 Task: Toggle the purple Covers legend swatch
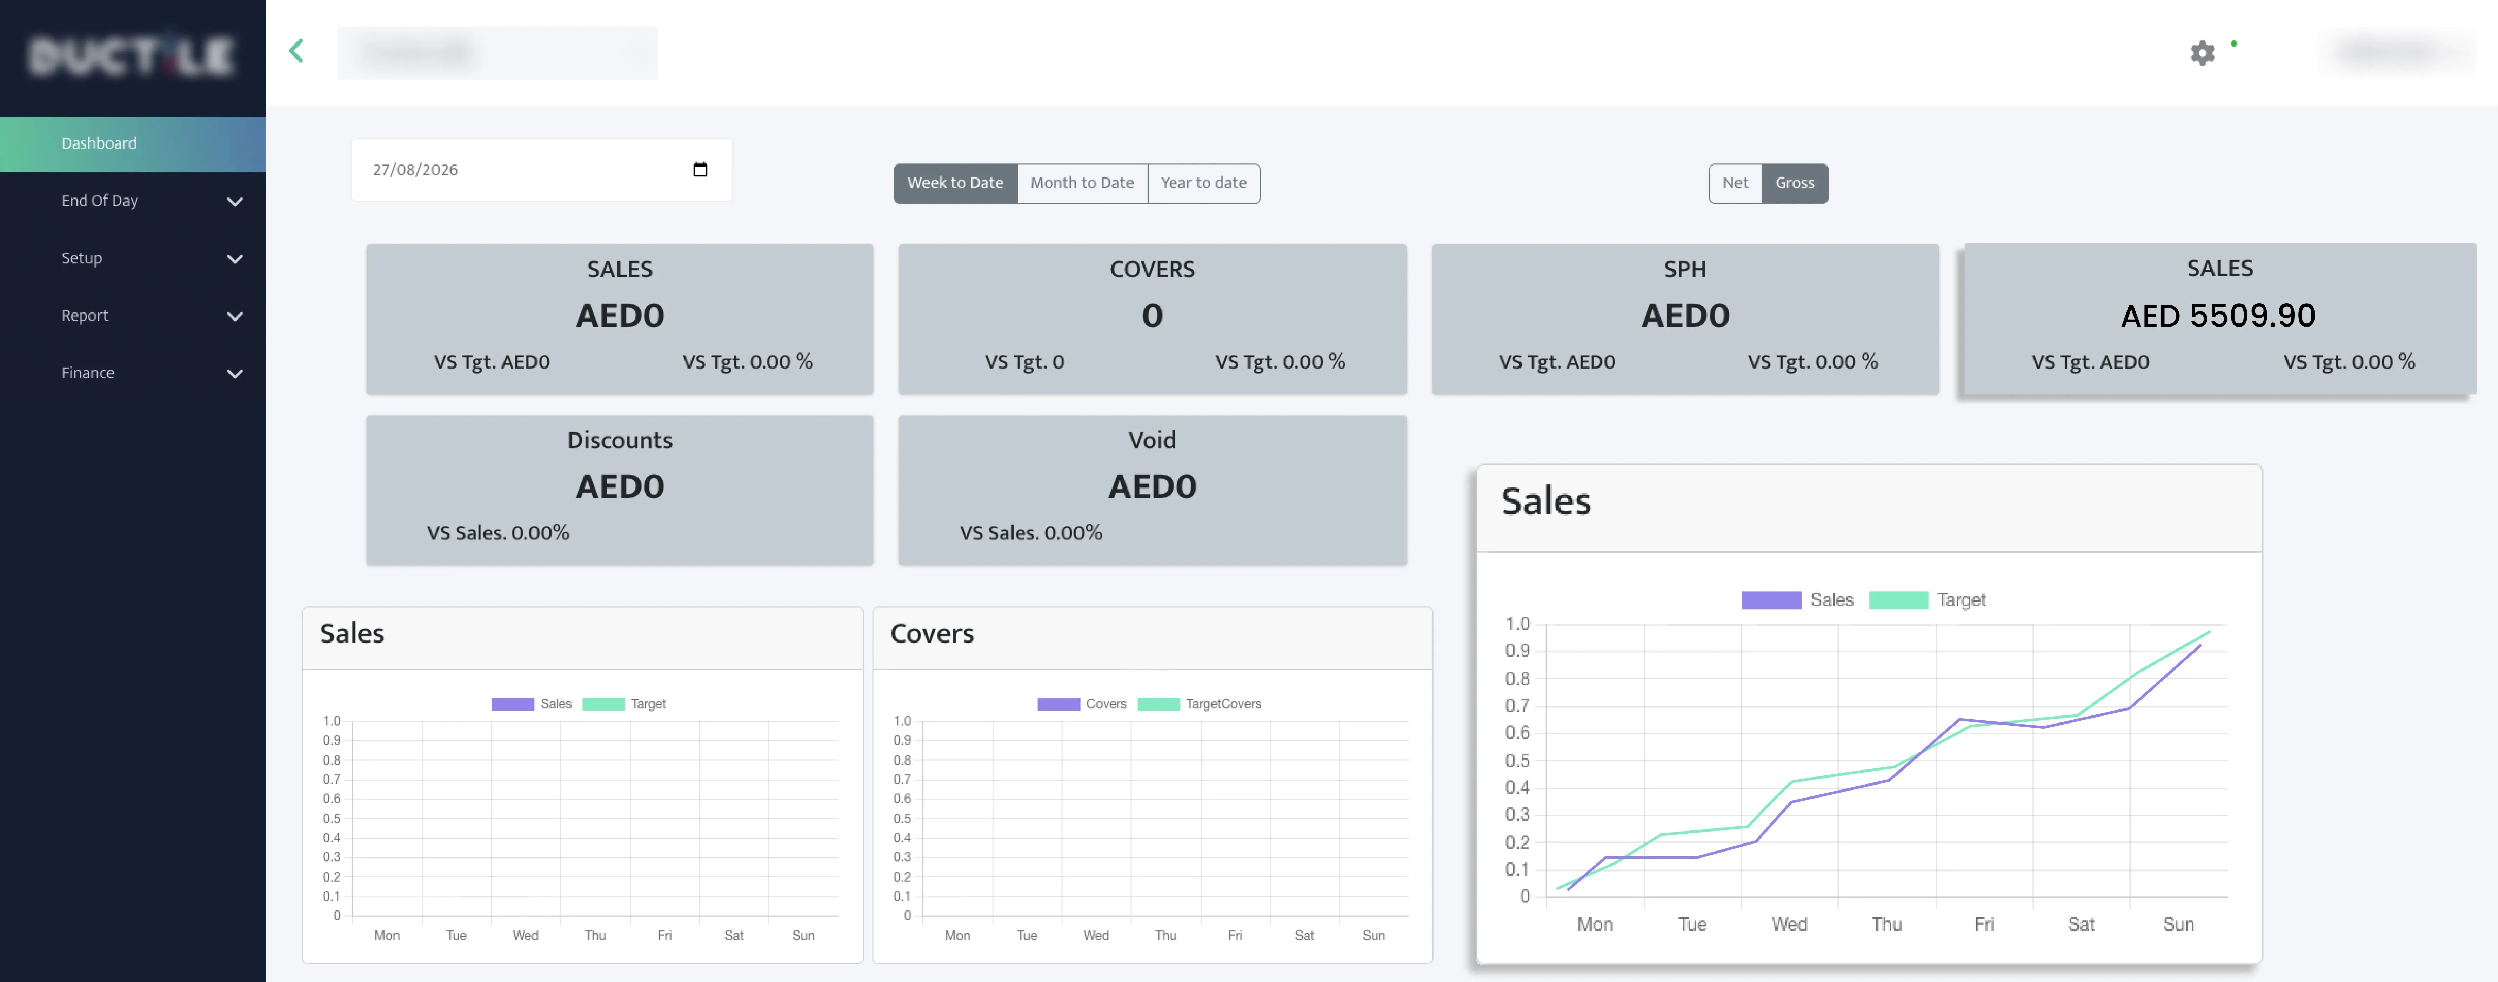(x=1058, y=704)
